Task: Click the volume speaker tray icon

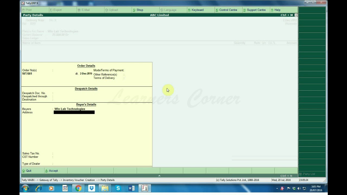Action: pos(299,188)
